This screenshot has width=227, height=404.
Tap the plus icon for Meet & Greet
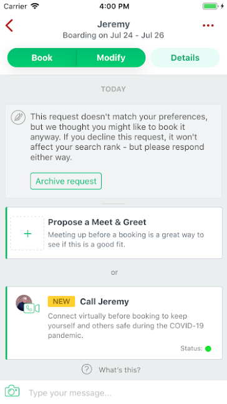(27, 234)
